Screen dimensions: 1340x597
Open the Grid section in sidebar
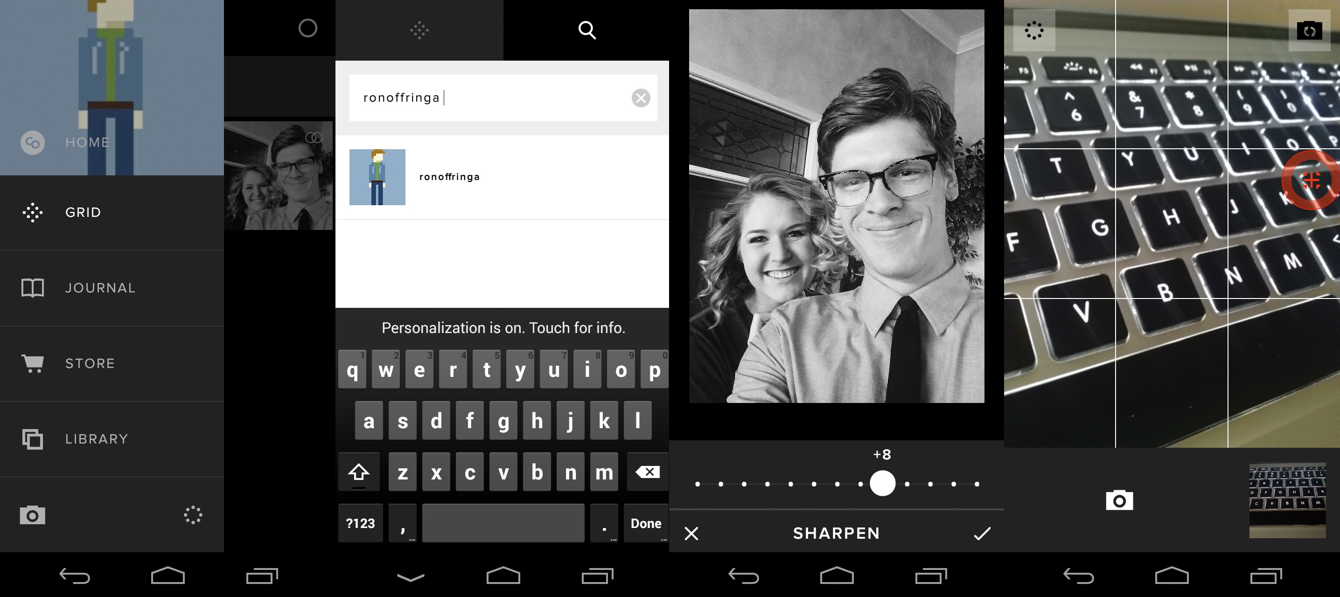coord(83,212)
